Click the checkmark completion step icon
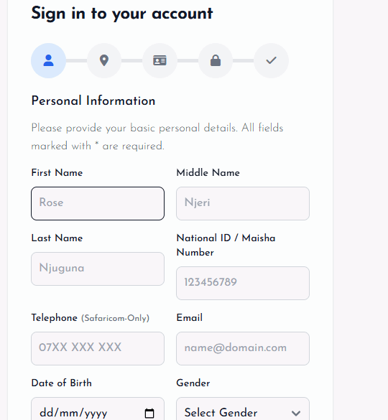Screen dimensions: 388x420 pos(271,60)
